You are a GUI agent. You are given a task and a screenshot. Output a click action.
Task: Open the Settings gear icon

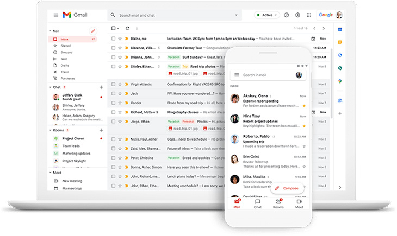(298, 15)
